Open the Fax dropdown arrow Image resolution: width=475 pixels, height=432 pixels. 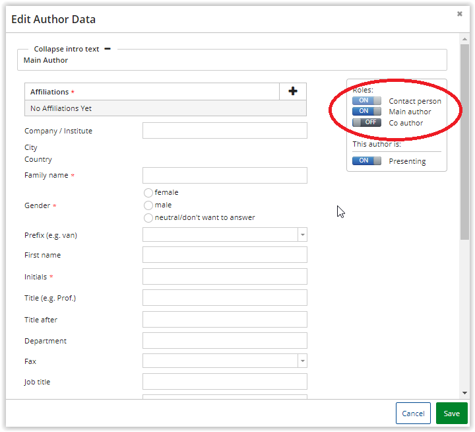pyautogui.click(x=302, y=361)
